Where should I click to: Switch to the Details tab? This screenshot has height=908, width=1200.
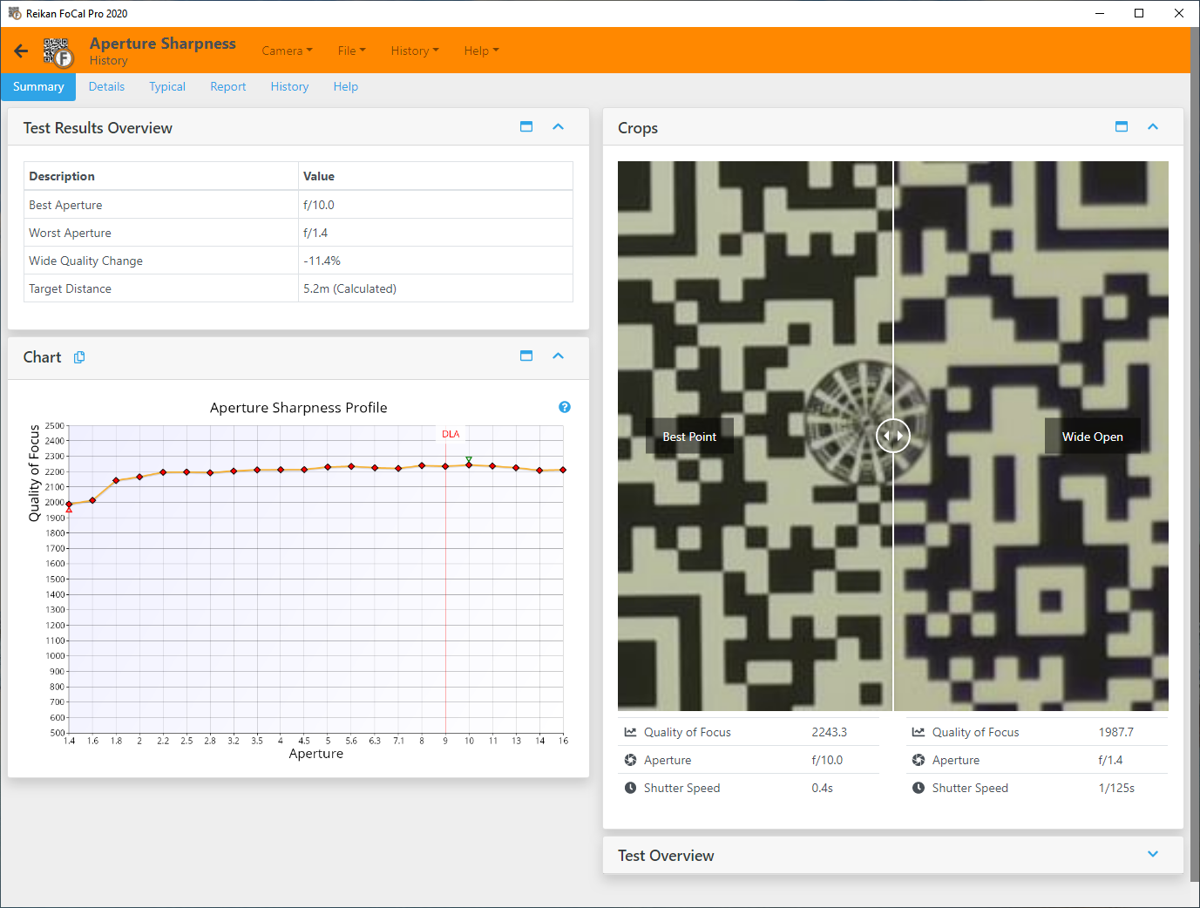point(106,86)
